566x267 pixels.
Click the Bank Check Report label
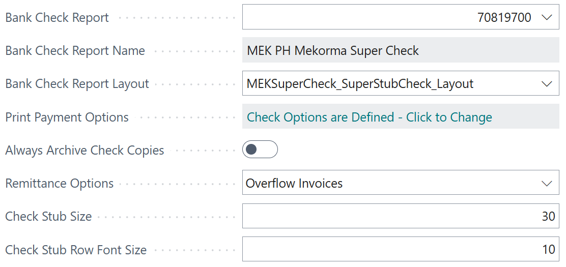tap(57, 18)
